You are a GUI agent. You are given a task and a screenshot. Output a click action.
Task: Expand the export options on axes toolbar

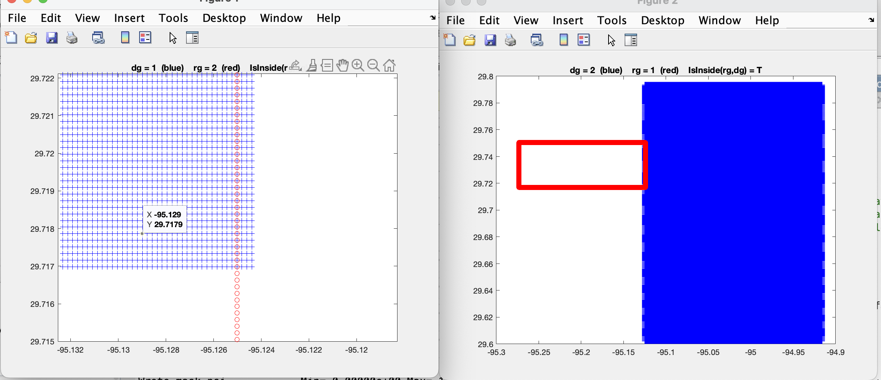(295, 65)
